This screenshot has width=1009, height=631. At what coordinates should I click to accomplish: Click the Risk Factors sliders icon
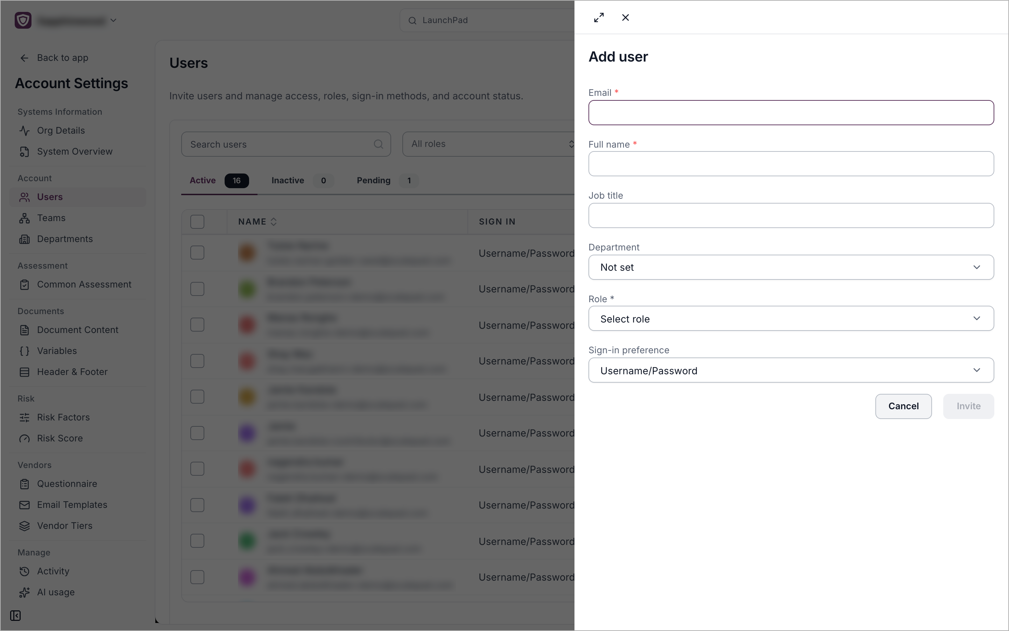pyautogui.click(x=24, y=417)
